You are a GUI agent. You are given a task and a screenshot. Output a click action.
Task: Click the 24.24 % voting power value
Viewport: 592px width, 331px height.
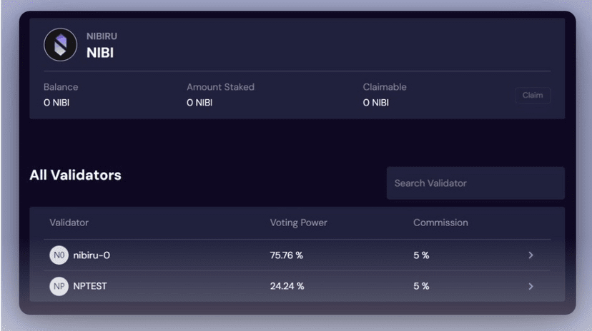tap(287, 286)
